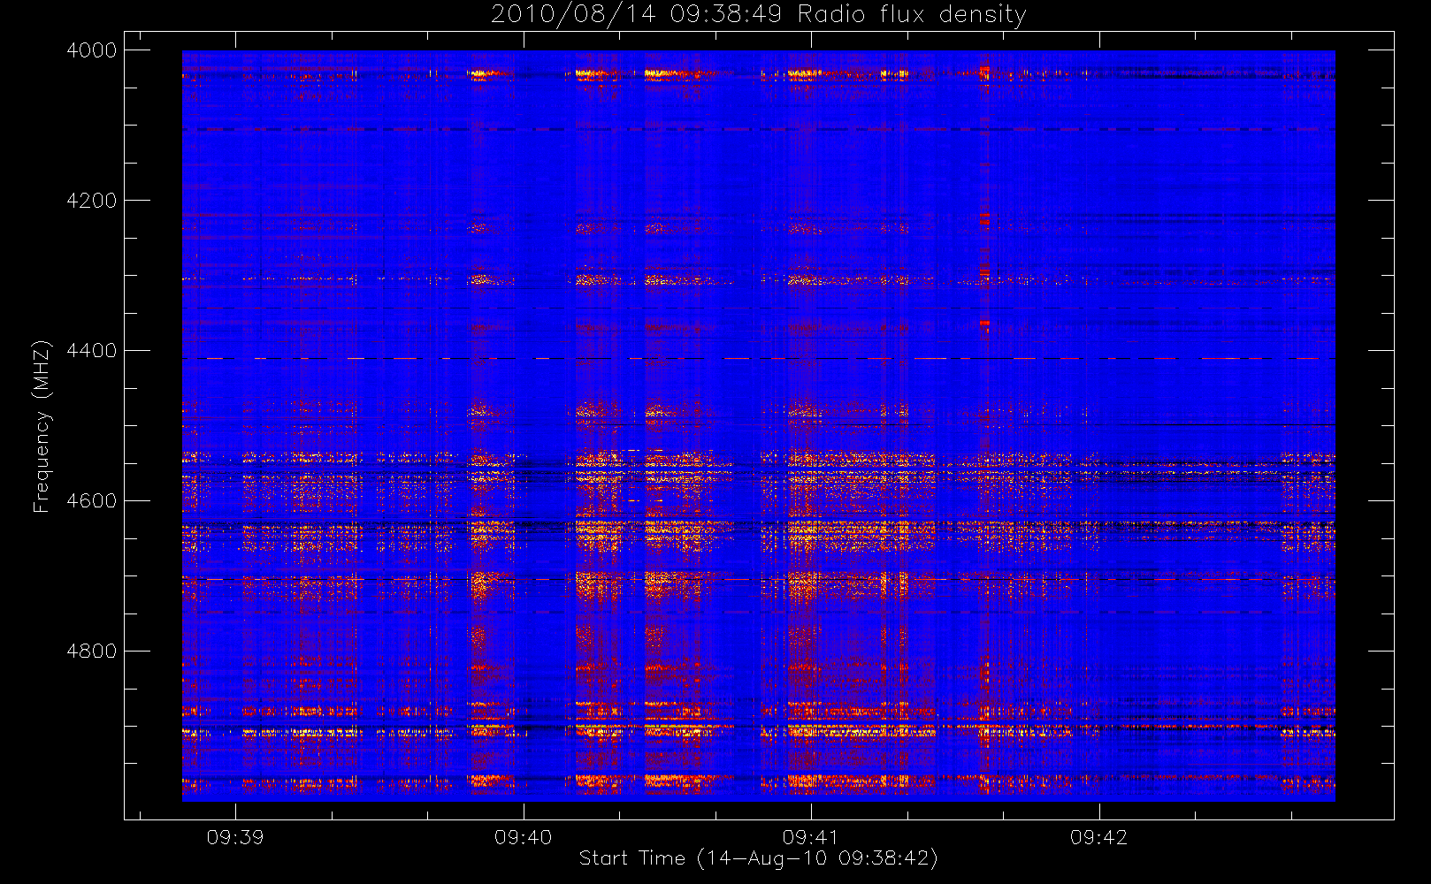The image size is (1431, 884).
Task: Click the 09:40 time axis label
Action: (x=523, y=837)
